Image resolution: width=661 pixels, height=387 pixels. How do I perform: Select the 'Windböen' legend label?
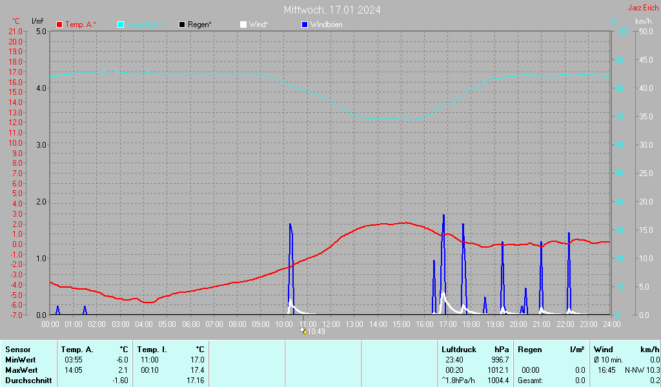[x=326, y=25]
